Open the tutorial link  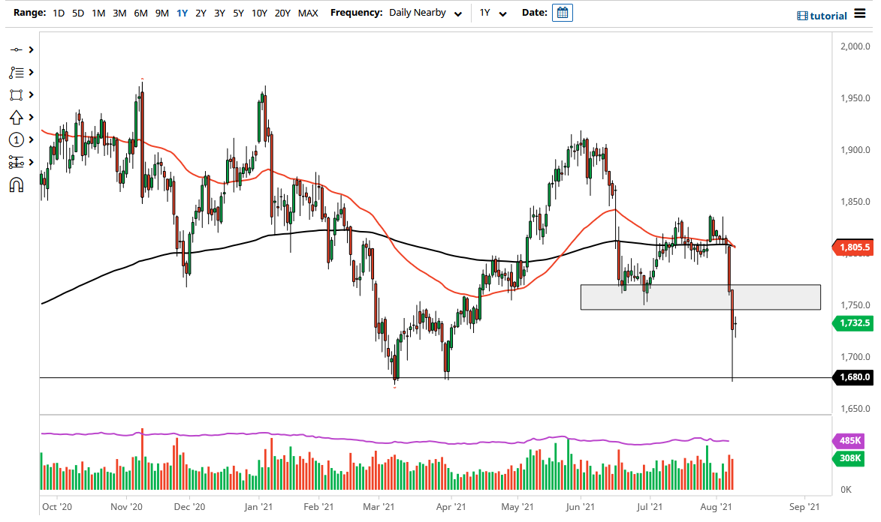(x=828, y=16)
